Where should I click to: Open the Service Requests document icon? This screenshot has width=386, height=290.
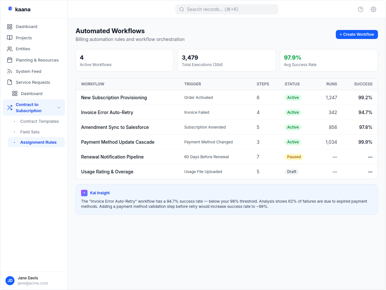pos(10,82)
